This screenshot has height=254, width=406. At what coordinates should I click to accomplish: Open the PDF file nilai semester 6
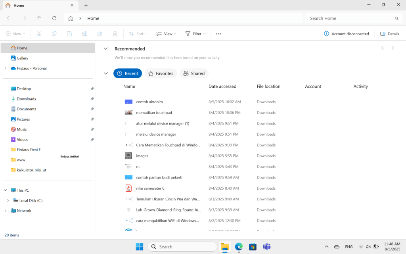[150, 188]
